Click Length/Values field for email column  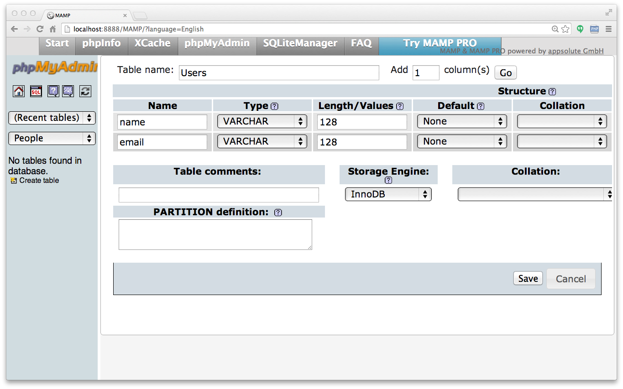tap(362, 142)
